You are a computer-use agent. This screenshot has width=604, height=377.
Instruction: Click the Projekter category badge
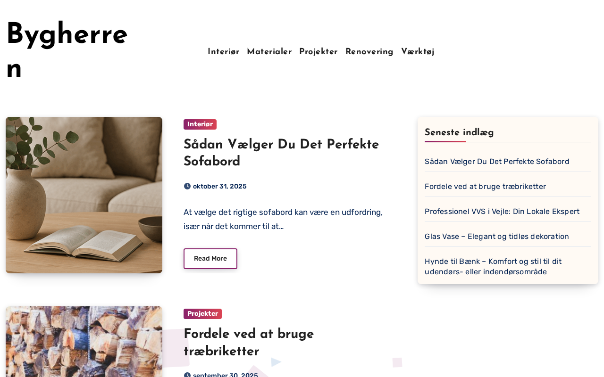point(202,314)
